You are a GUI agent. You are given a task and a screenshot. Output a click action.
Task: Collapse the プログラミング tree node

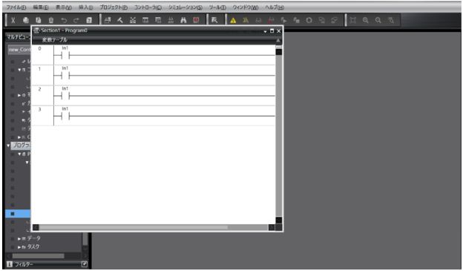(x=8, y=146)
